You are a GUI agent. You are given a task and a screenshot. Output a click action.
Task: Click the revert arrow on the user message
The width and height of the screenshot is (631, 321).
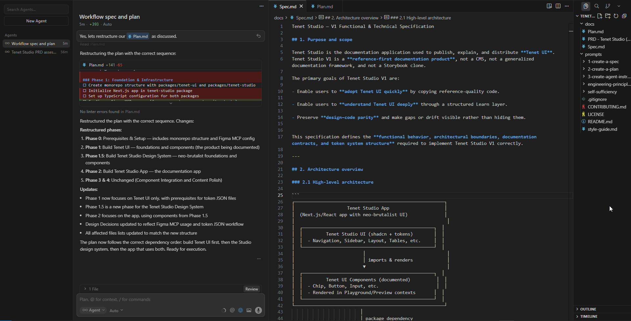pyautogui.click(x=259, y=36)
